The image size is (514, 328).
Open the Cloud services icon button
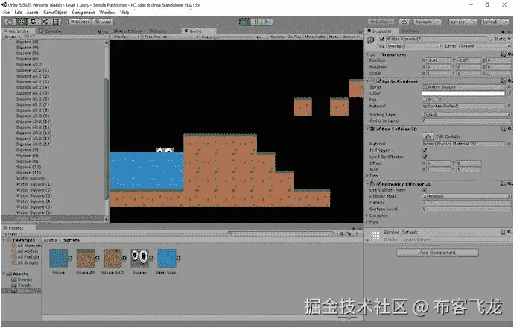click(404, 22)
